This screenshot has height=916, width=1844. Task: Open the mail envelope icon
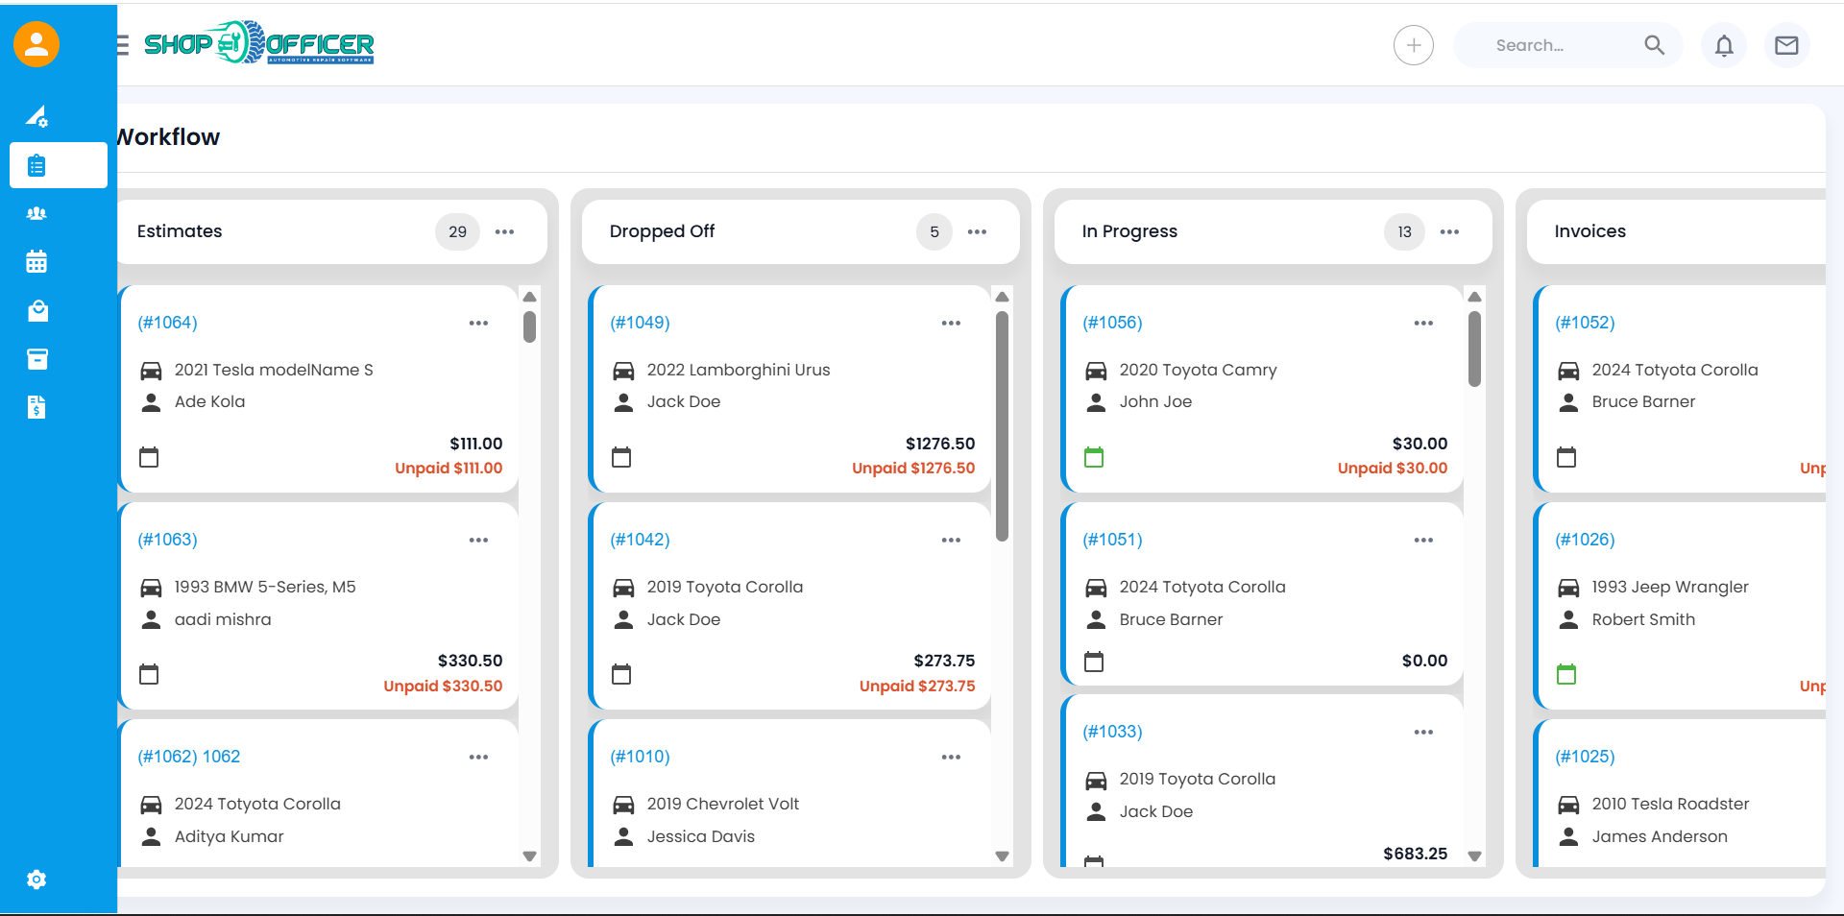coord(1786,45)
